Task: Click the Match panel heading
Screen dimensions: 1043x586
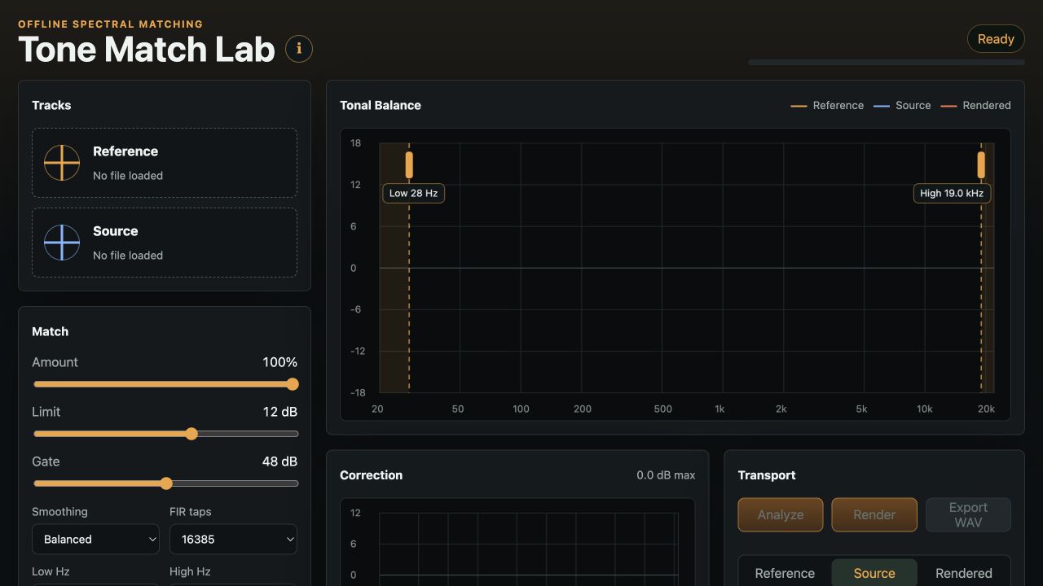Action: point(50,331)
